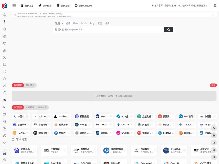The width and height of the screenshot is (219, 164).
Task: Close the announcement banner
Action: tap(213, 15)
